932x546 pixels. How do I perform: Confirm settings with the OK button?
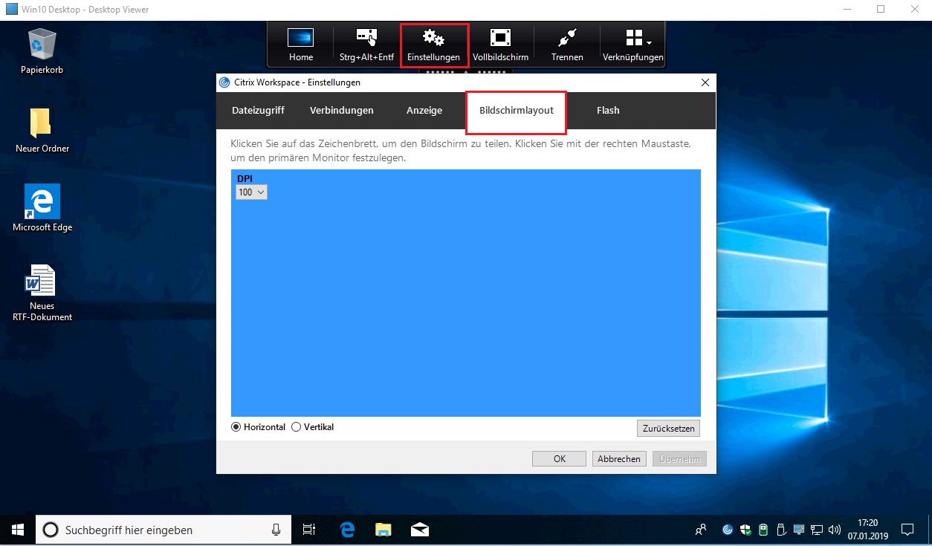coord(558,458)
